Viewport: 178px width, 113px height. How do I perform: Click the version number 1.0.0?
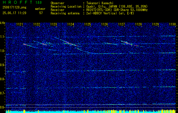[38, 2]
